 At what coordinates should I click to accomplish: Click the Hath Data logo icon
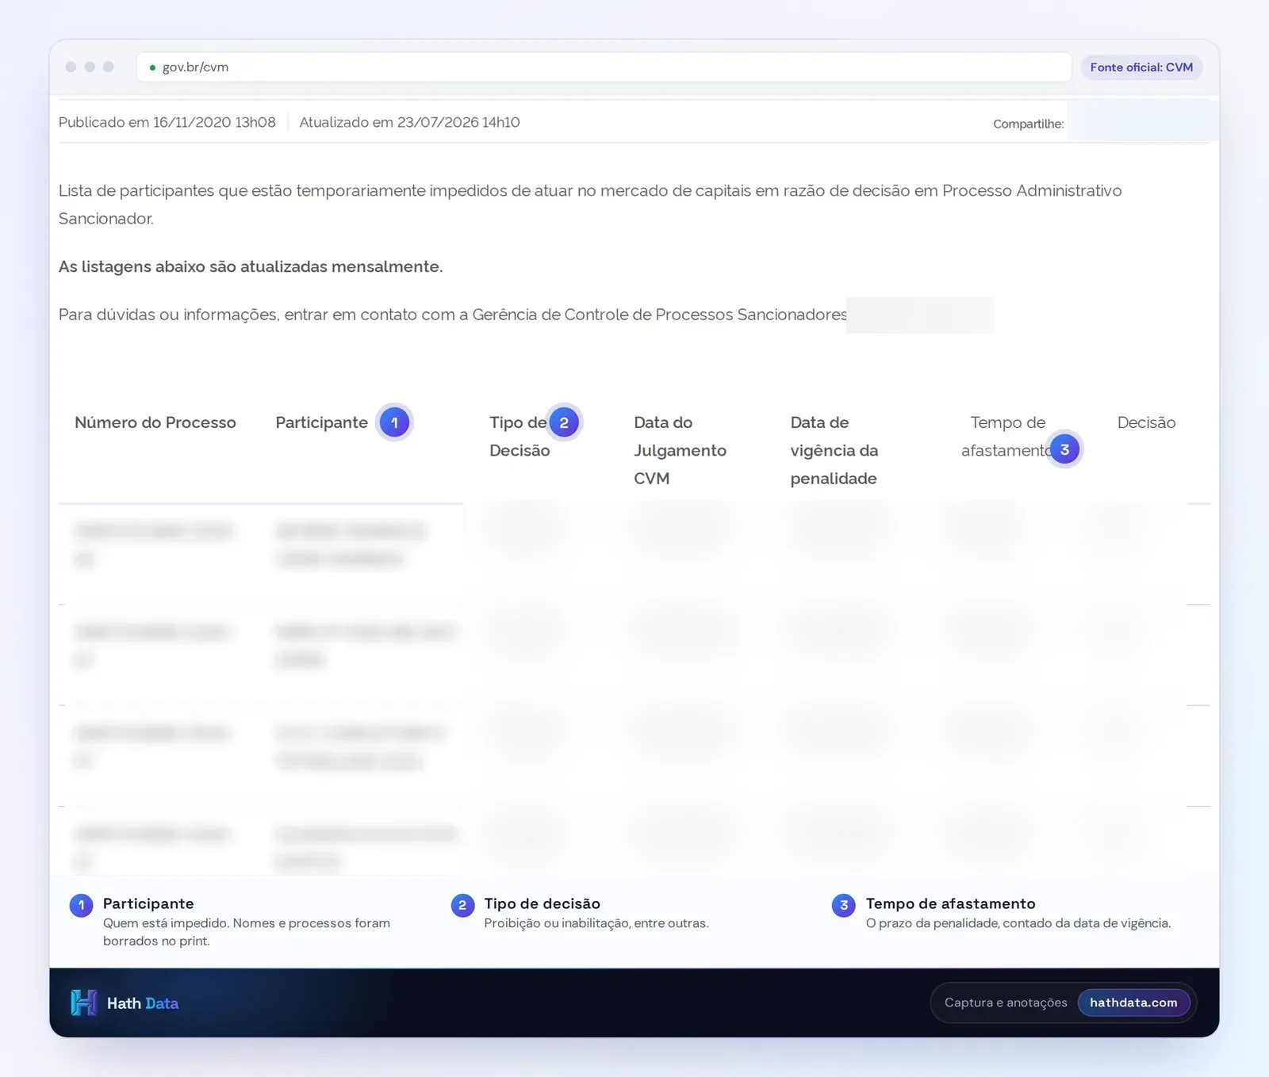[83, 1003]
